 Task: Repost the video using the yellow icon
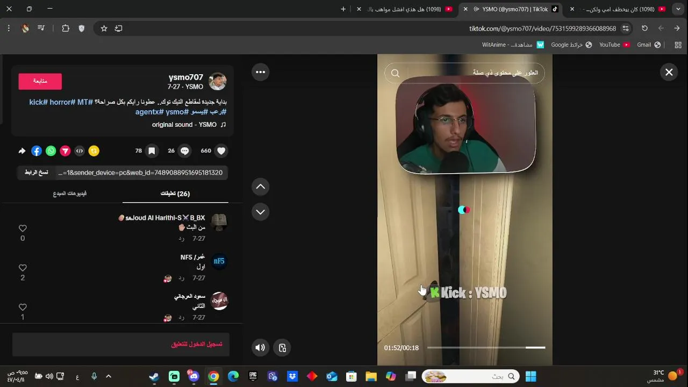click(94, 151)
